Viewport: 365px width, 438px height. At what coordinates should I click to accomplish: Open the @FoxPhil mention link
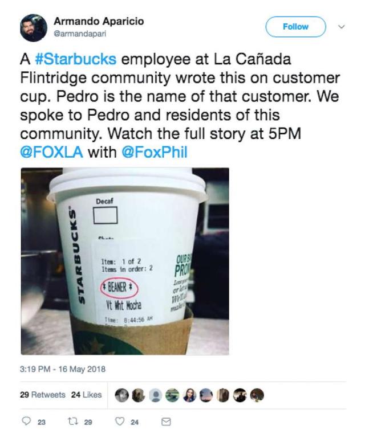[155, 152]
